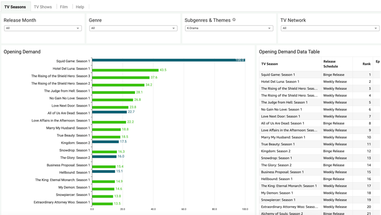Click the info icon beside Subgenres & Themes

234,20
